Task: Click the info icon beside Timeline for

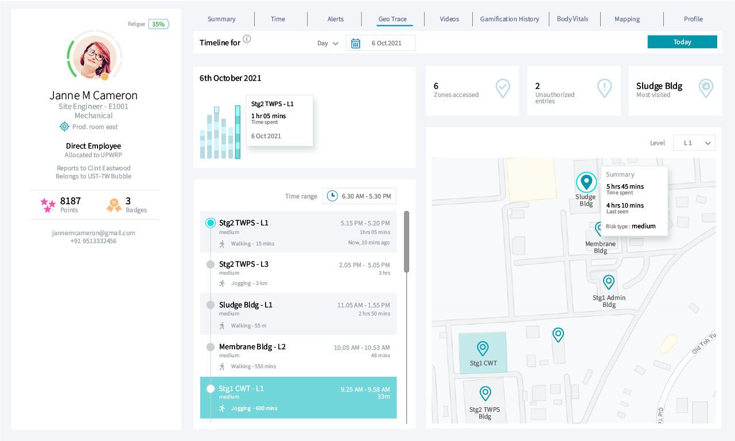Action: coord(247,39)
